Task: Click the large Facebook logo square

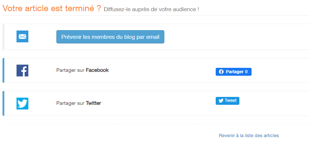Action: pos(22,70)
